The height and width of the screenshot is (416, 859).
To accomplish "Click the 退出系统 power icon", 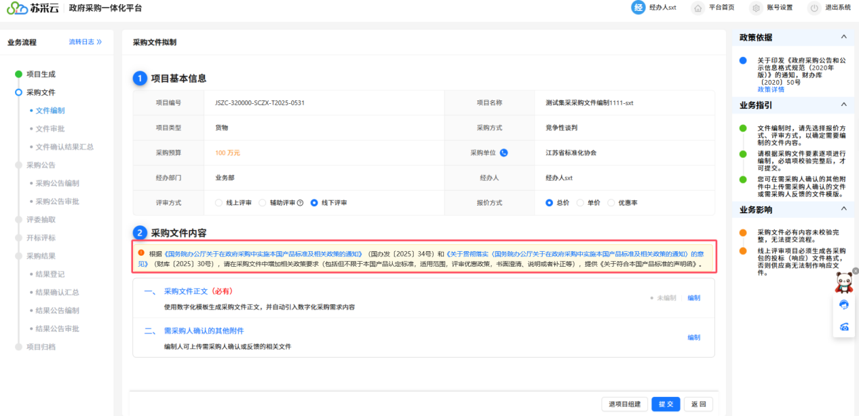I will tap(814, 8).
